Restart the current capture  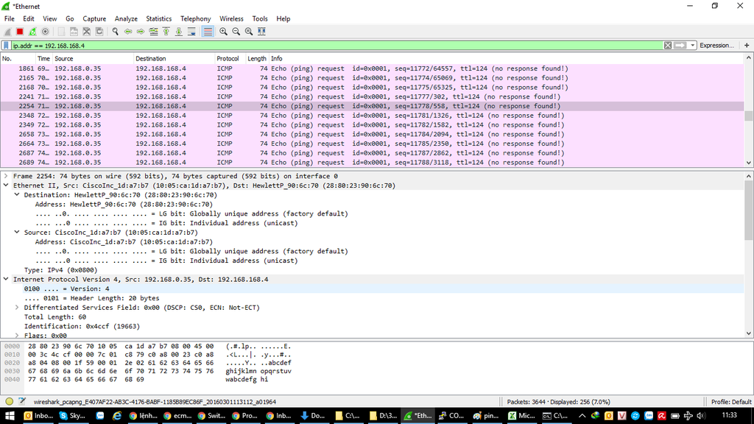pyautogui.click(x=32, y=32)
